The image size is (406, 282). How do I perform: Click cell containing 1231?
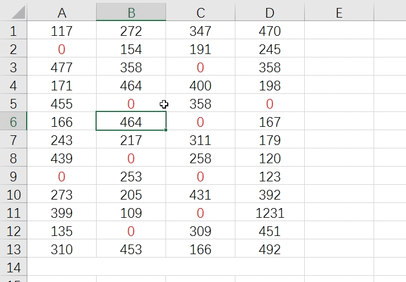[270, 213]
